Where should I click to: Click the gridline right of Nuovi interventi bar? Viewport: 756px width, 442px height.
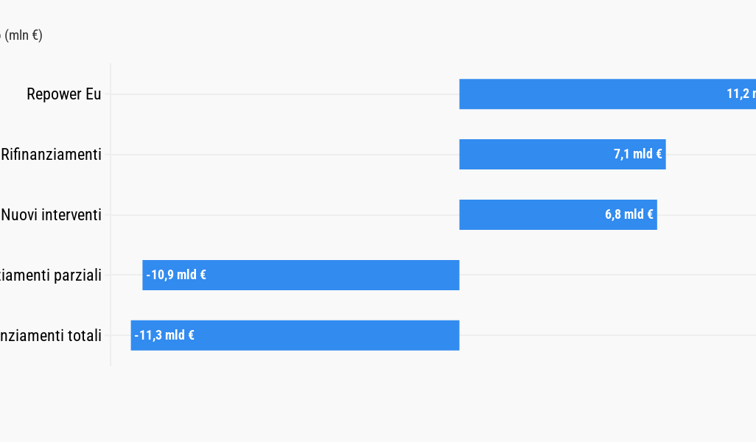point(707,215)
